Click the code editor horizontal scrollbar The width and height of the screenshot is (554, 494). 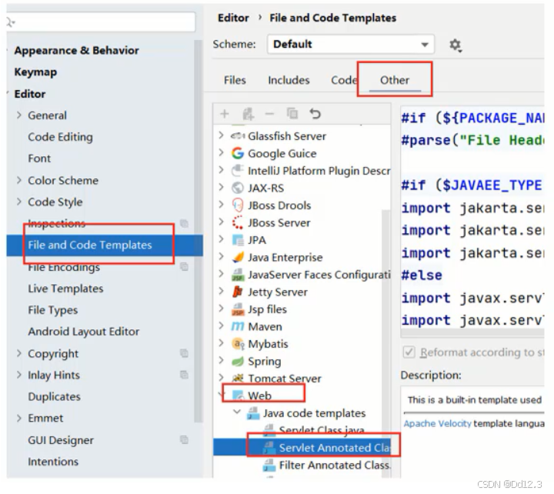pos(472,333)
